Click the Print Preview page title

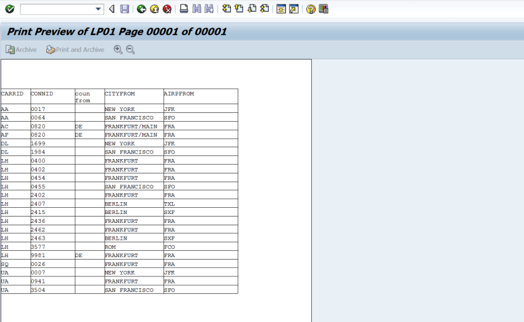(117, 32)
